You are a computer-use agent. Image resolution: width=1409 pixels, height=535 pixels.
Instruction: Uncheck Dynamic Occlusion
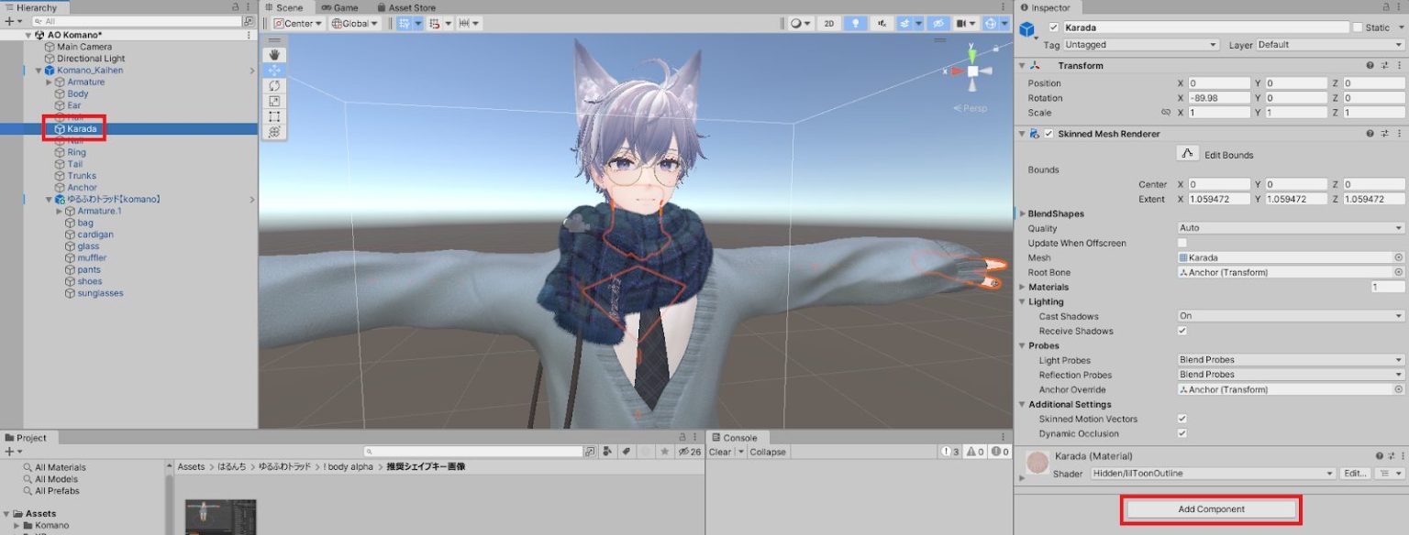[1182, 433]
